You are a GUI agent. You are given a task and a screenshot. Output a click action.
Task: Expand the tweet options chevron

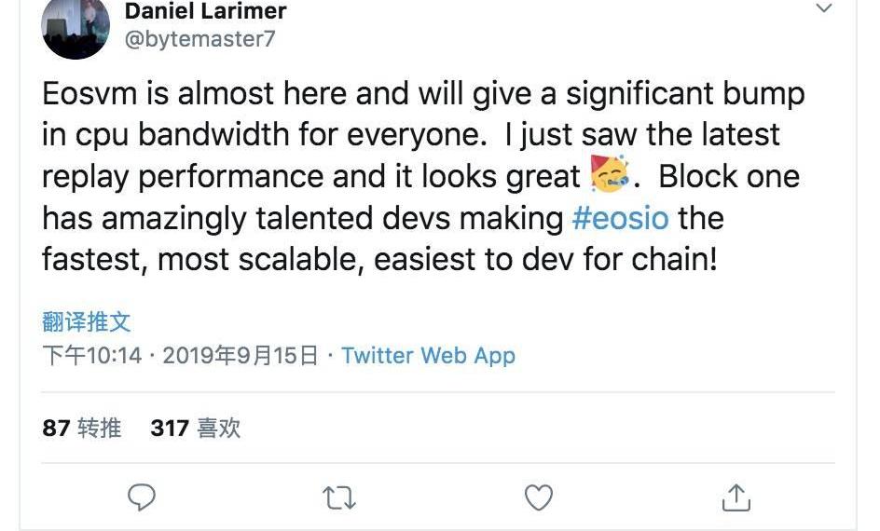coord(824,9)
